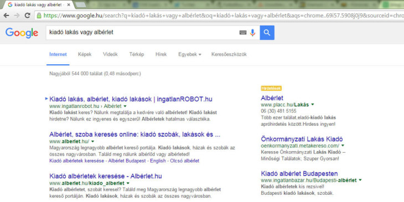Start voice search with the microphone icon
The width and height of the screenshot is (404, 202).
coord(252,33)
